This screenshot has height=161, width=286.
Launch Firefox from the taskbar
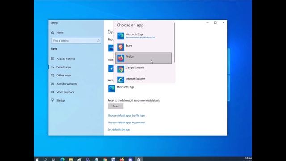[x=122, y=160]
